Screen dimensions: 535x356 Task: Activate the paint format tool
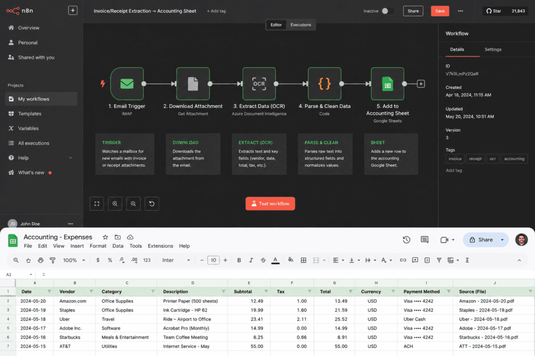(53, 260)
